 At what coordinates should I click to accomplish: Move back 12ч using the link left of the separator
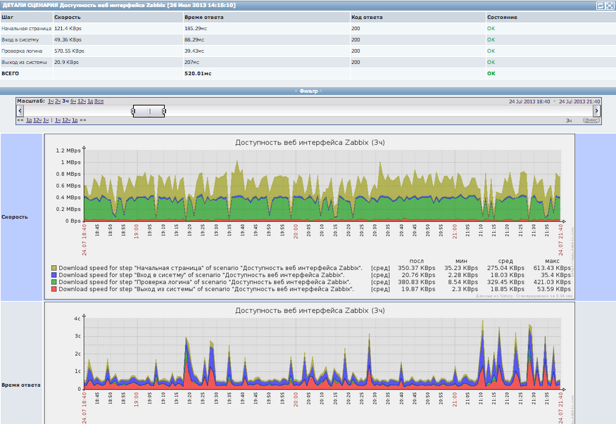(37, 120)
